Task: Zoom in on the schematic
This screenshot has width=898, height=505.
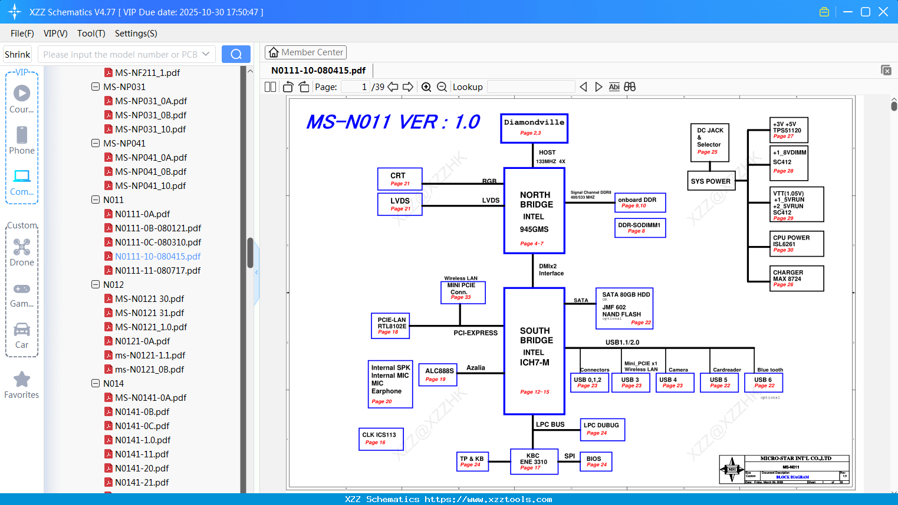Action: [x=426, y=87]
